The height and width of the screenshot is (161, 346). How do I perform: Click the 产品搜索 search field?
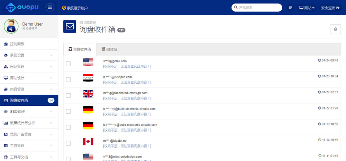[257, 8]
